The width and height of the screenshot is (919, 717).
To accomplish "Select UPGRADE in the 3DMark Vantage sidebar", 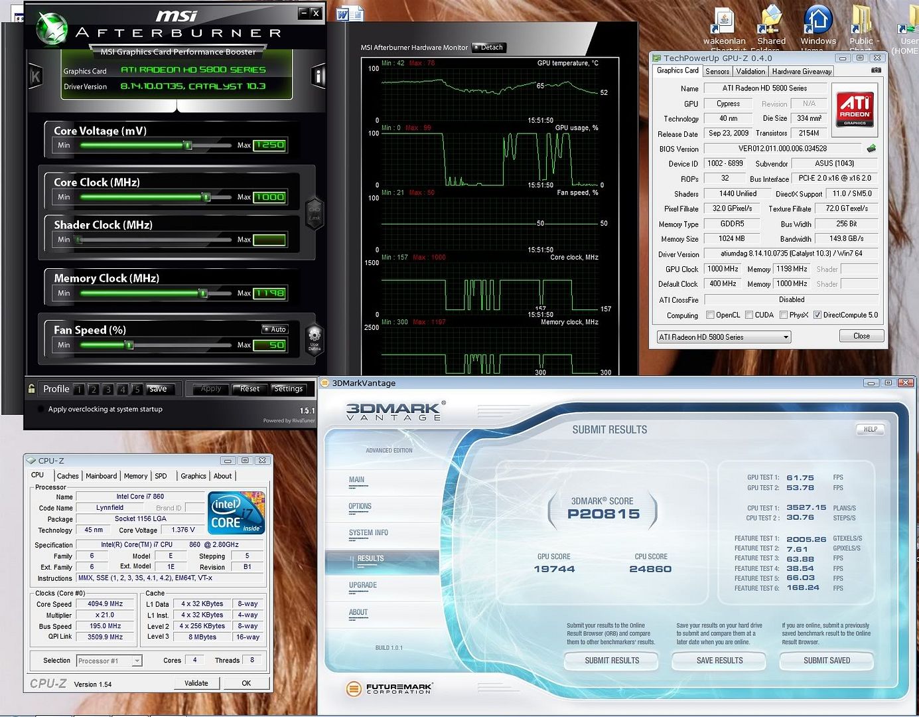I will [362, 586].
